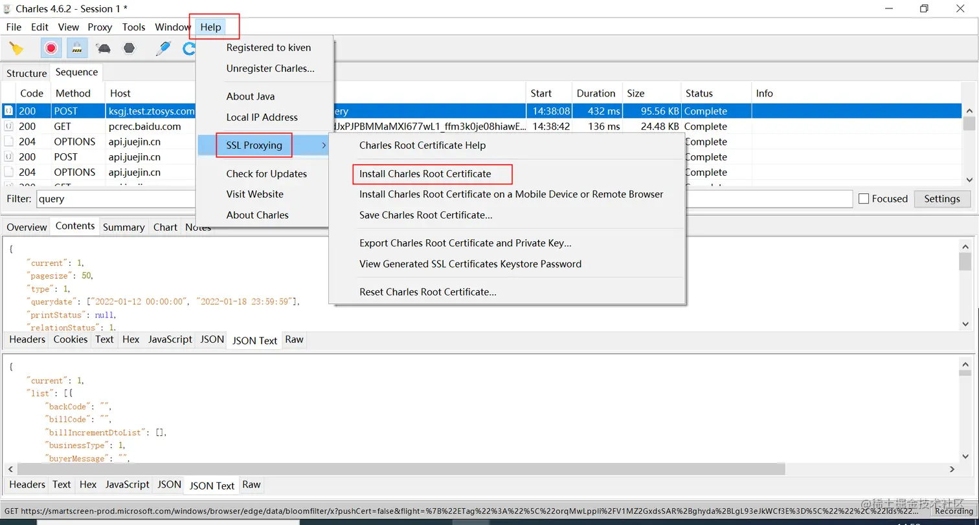
Task: Open the response pane JSON Text tab
Action: (x=212, y=486)
